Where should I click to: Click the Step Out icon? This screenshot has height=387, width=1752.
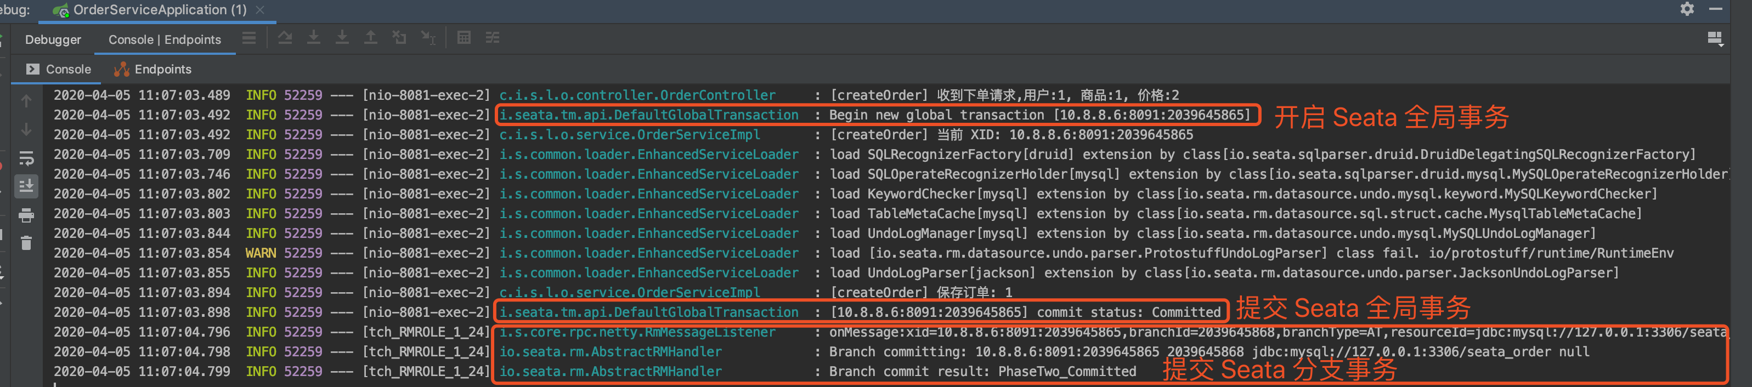pos(371,38)
